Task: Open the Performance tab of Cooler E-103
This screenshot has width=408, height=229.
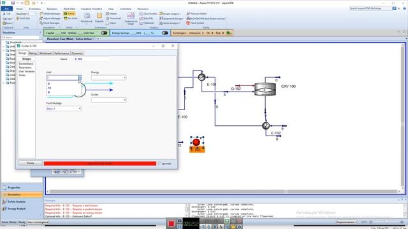Action: [62, 53]
